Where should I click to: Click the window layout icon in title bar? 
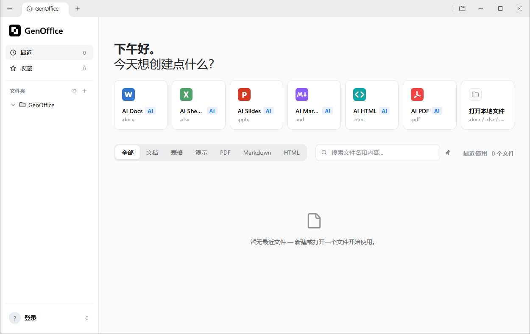point(462,8)
